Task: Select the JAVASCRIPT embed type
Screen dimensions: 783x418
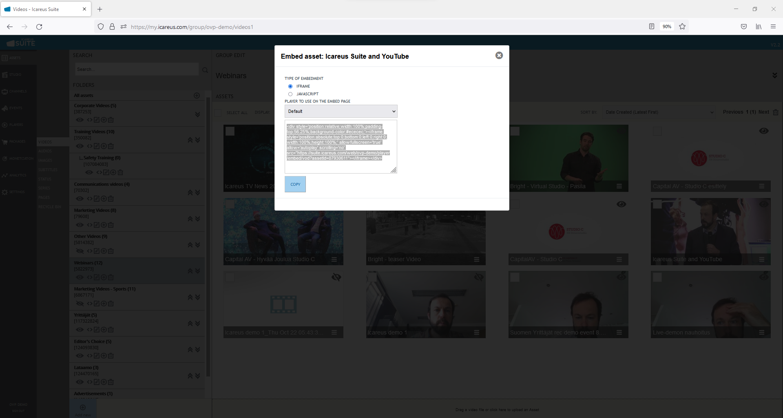Action: [290, 94]
